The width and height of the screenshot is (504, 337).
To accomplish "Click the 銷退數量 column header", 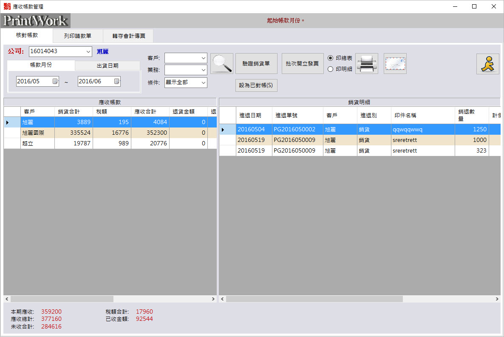I will click(472, 116).
